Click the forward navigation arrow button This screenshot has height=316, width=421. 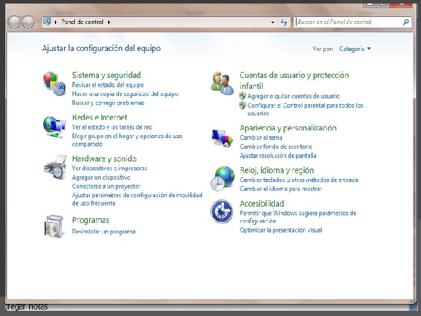[x=28, y=22]
